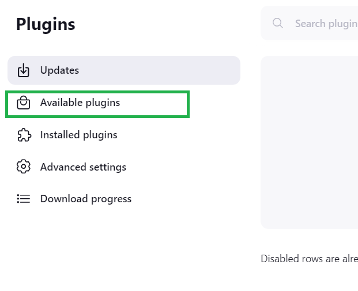View Download progress
358x291 pixels.
click(x=85, y=199)
